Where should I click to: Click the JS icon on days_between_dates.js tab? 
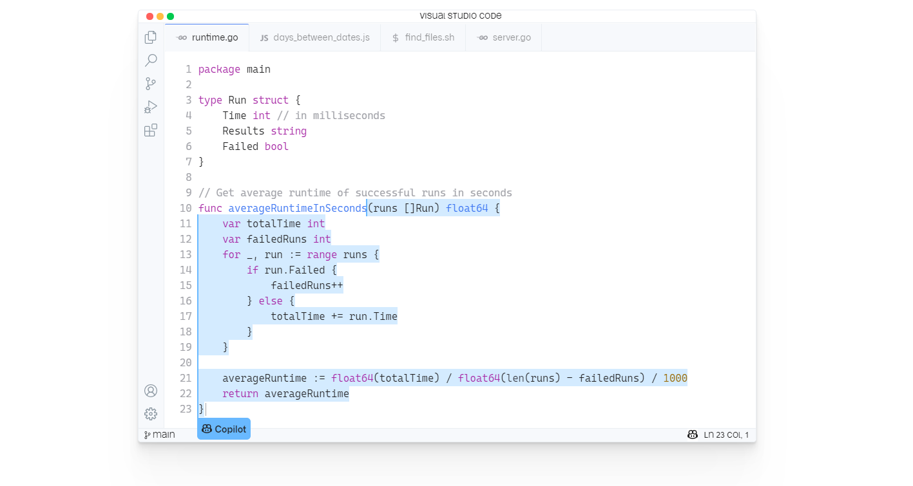click(264, 37)
